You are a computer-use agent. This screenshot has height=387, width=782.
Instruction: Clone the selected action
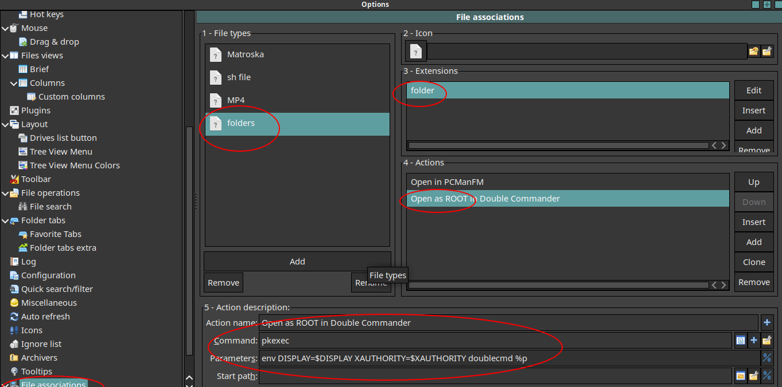753,262
